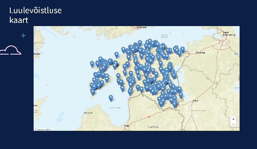
Task: Click the westernmost marker on Hiiumaa island
Action: [x=92, y=64]
